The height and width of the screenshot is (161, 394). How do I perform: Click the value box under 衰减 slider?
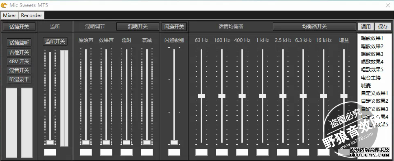click(x=147, y=152)
